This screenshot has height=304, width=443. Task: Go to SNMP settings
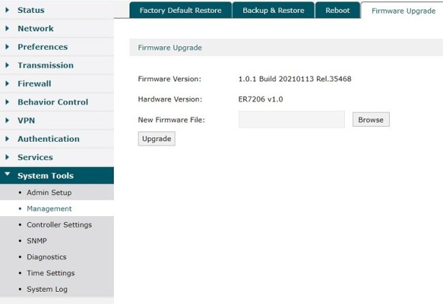pyautogui.click(x=37, y=241)
